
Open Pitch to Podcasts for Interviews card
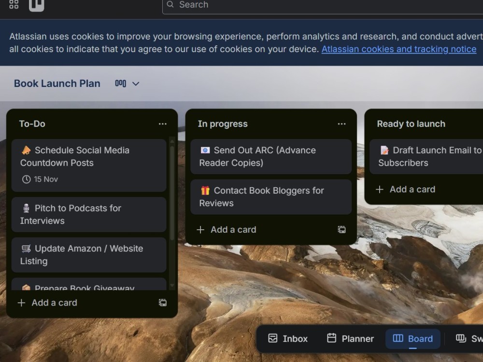click(89, 215)
